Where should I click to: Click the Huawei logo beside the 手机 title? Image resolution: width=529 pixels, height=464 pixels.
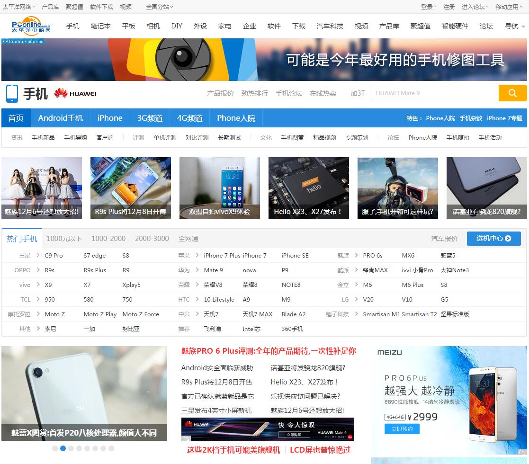(75, 93)
